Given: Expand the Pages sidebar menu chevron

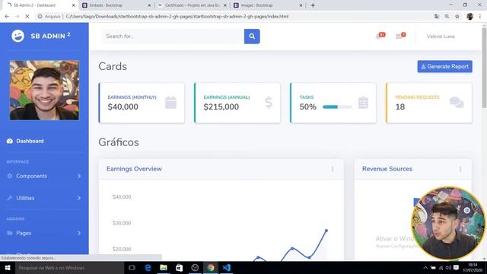Looking at the screenshot, I should pos(79,233).
